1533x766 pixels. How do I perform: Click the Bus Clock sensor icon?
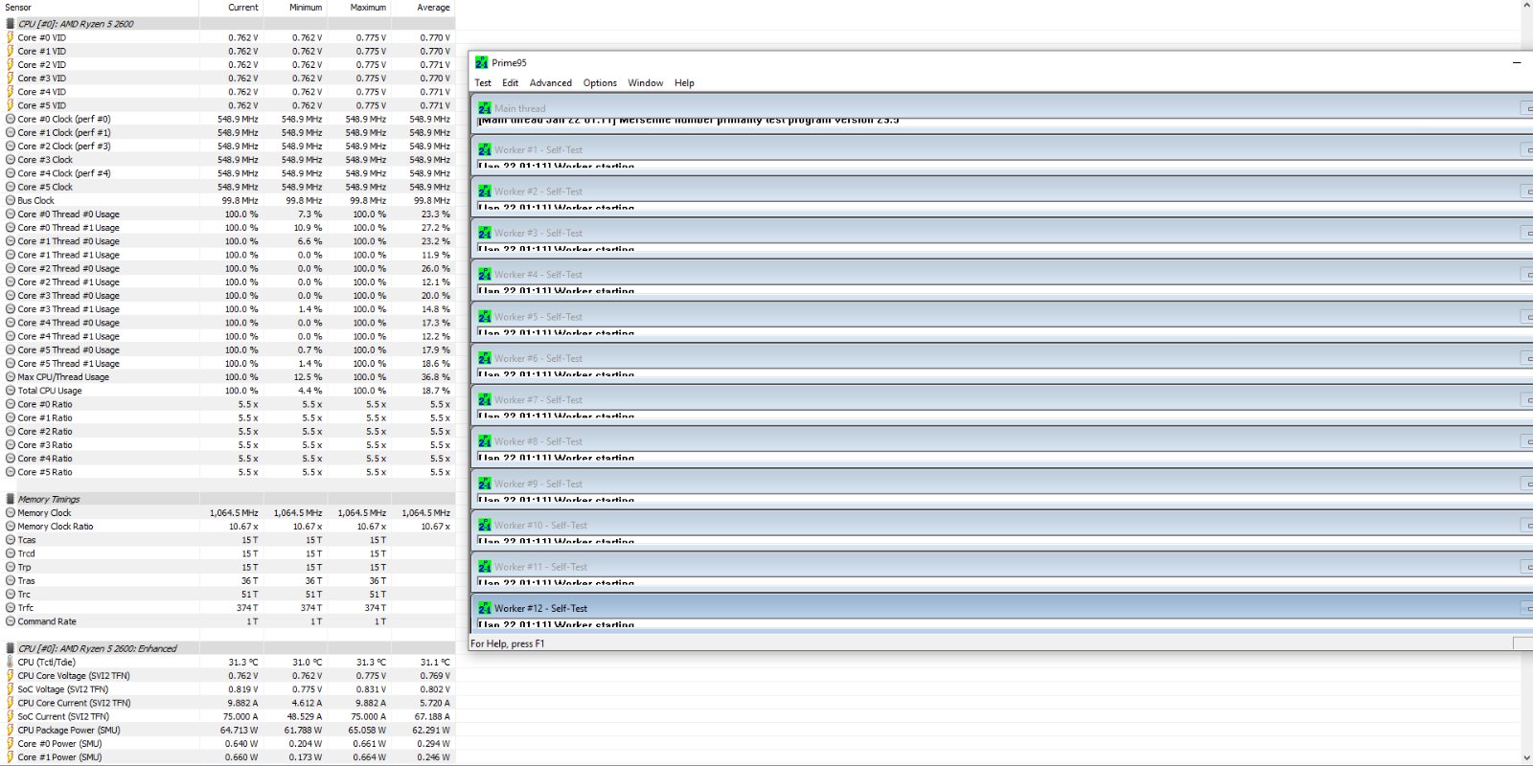pyautogui.click(x=11, y=200)
